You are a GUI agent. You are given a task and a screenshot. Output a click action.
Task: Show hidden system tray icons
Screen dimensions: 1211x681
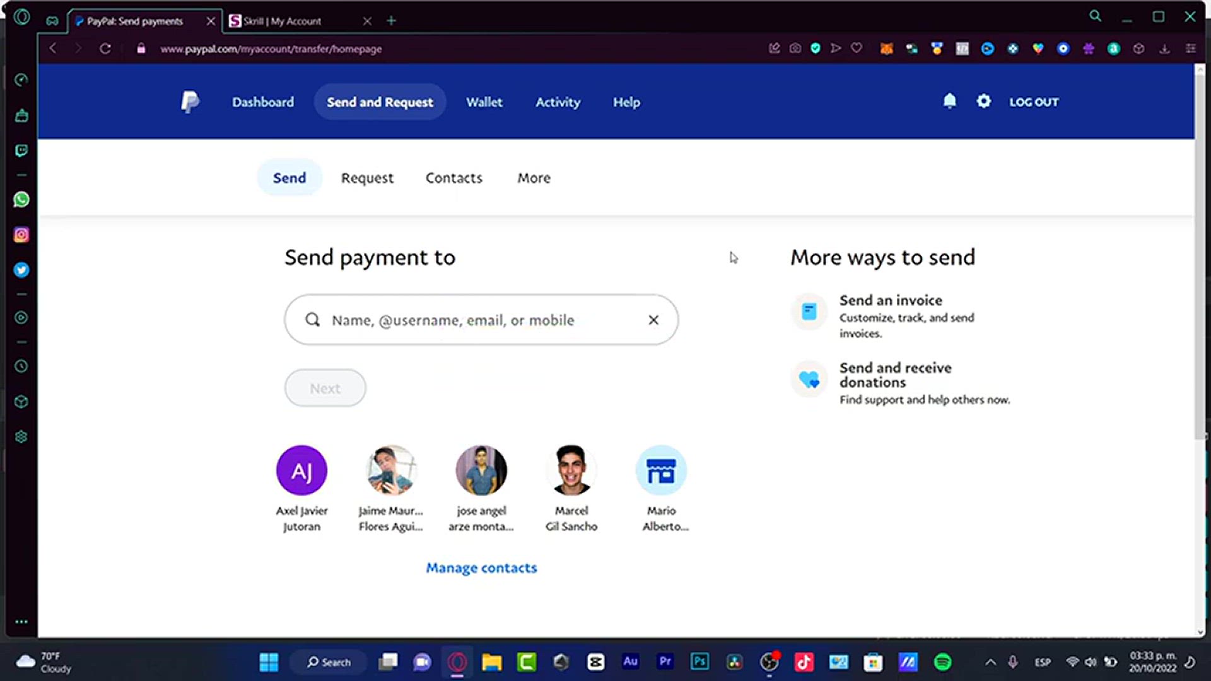(990, 662)
